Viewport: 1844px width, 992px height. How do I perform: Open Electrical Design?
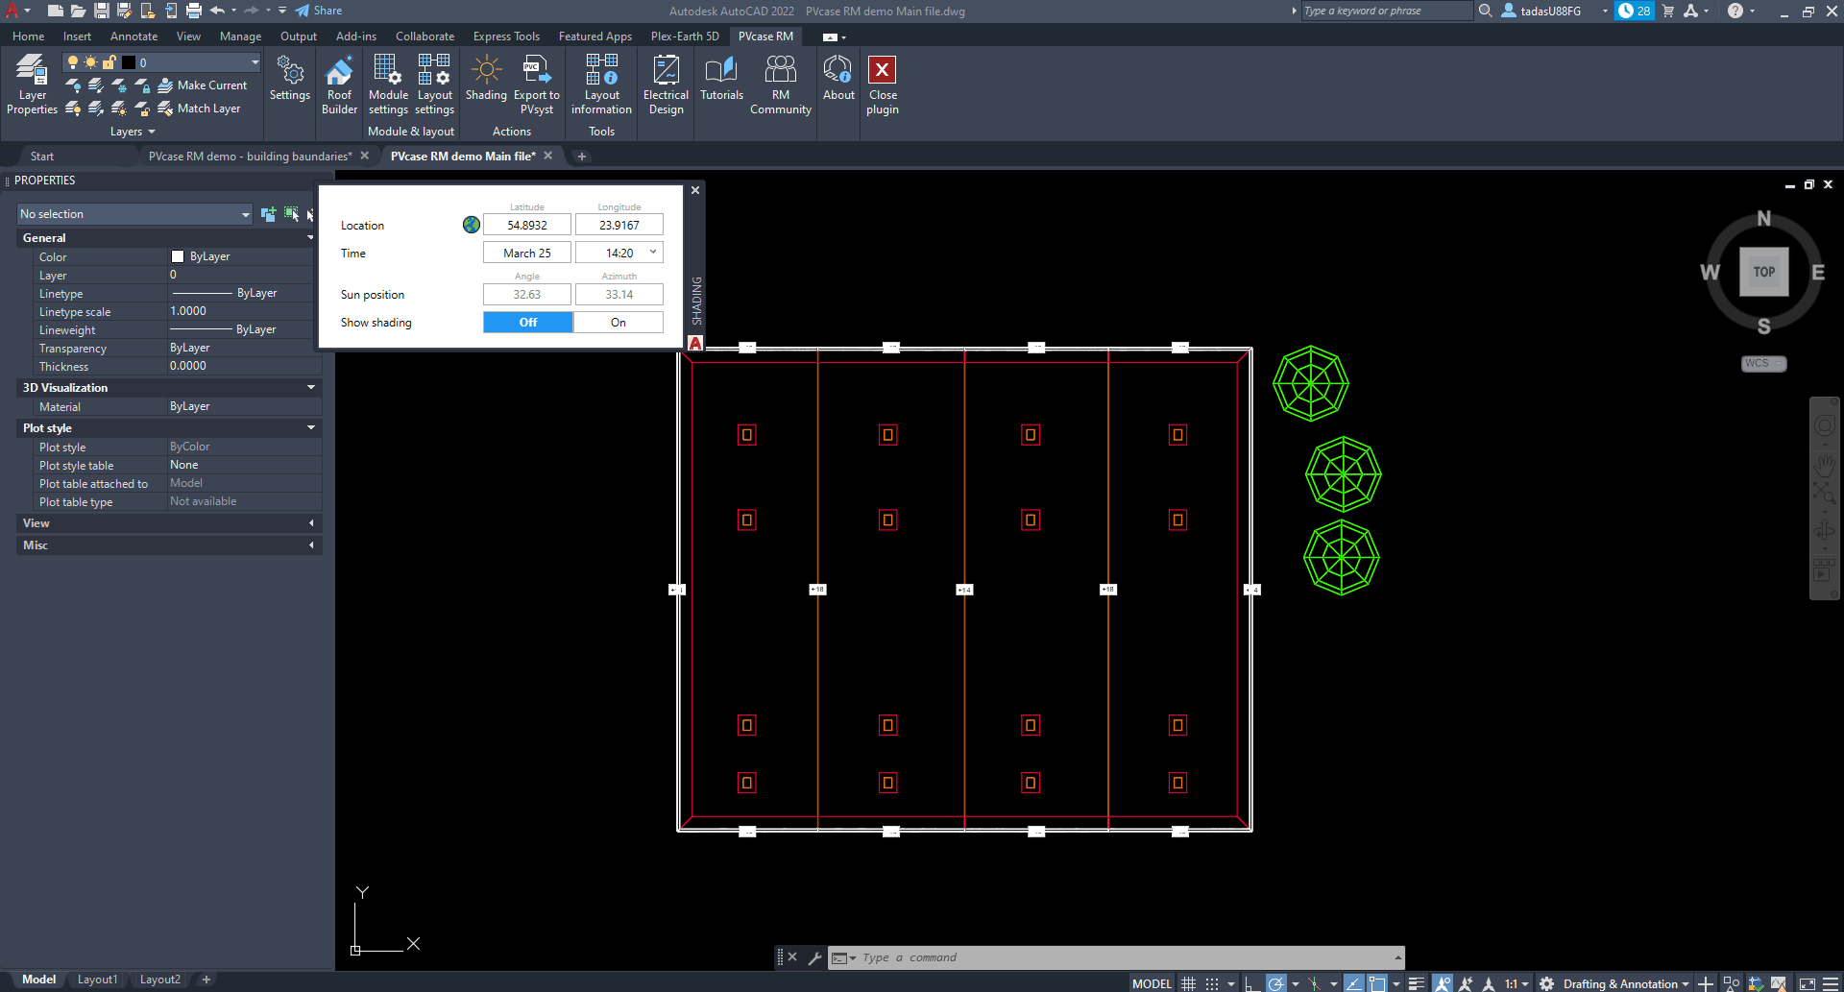pyautogui.click(x=666, y=85)
